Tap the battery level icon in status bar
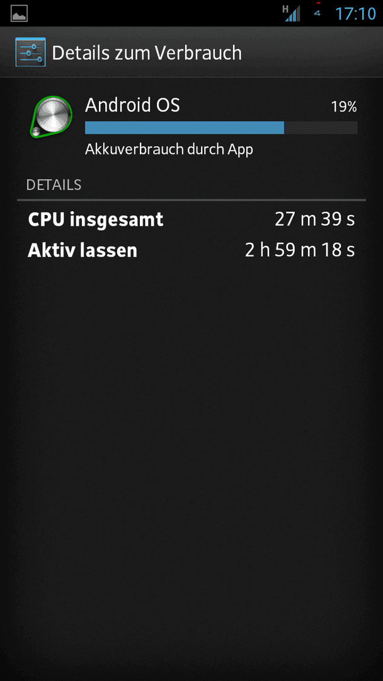This screenshot has height=681, width=383. (x=318, y=12)
